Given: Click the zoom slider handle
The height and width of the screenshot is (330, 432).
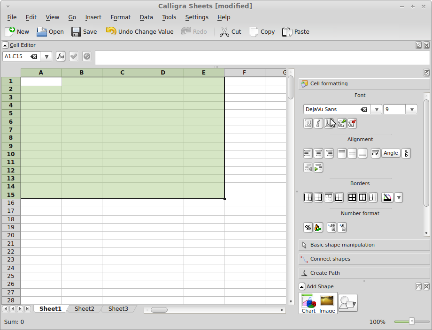Looking at the screenshot, I should (x=412, y=322).
